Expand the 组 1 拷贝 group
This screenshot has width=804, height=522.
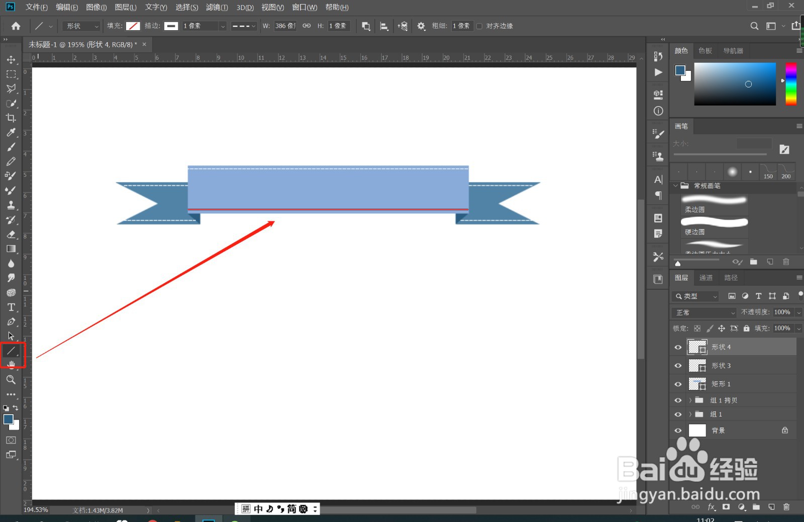[x=691, y=400]
